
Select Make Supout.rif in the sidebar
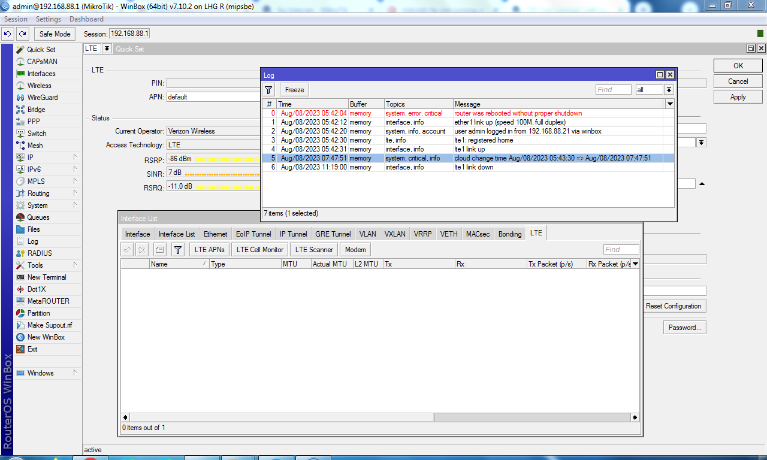click(x=50, y=325)
